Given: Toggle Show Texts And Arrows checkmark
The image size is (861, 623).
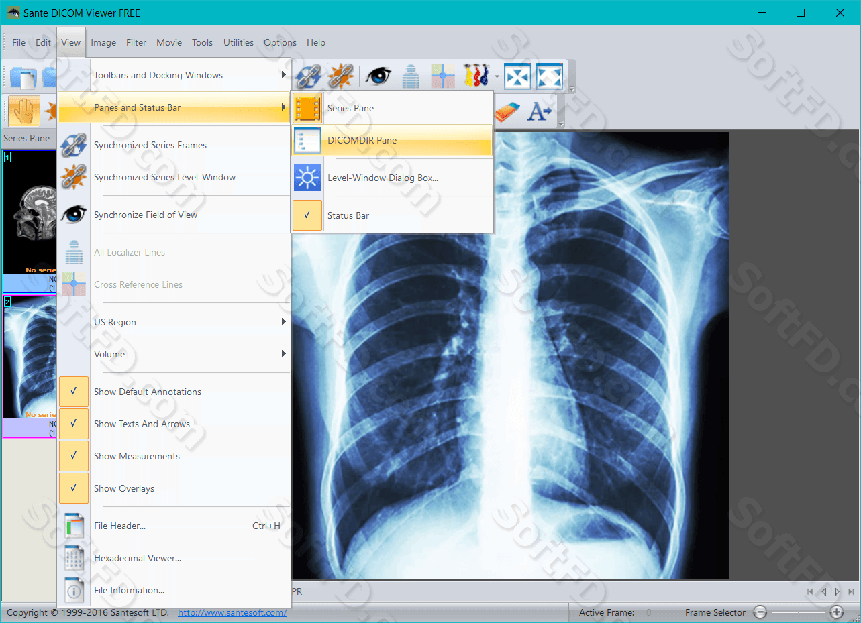Looking at the screenshot, I should (x=74, y=424).
